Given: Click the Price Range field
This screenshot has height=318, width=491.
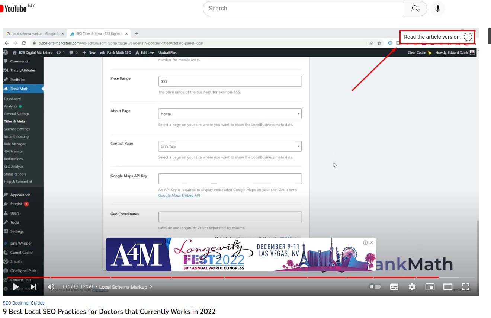Looking at the screenshot, I should pos(230,81).
